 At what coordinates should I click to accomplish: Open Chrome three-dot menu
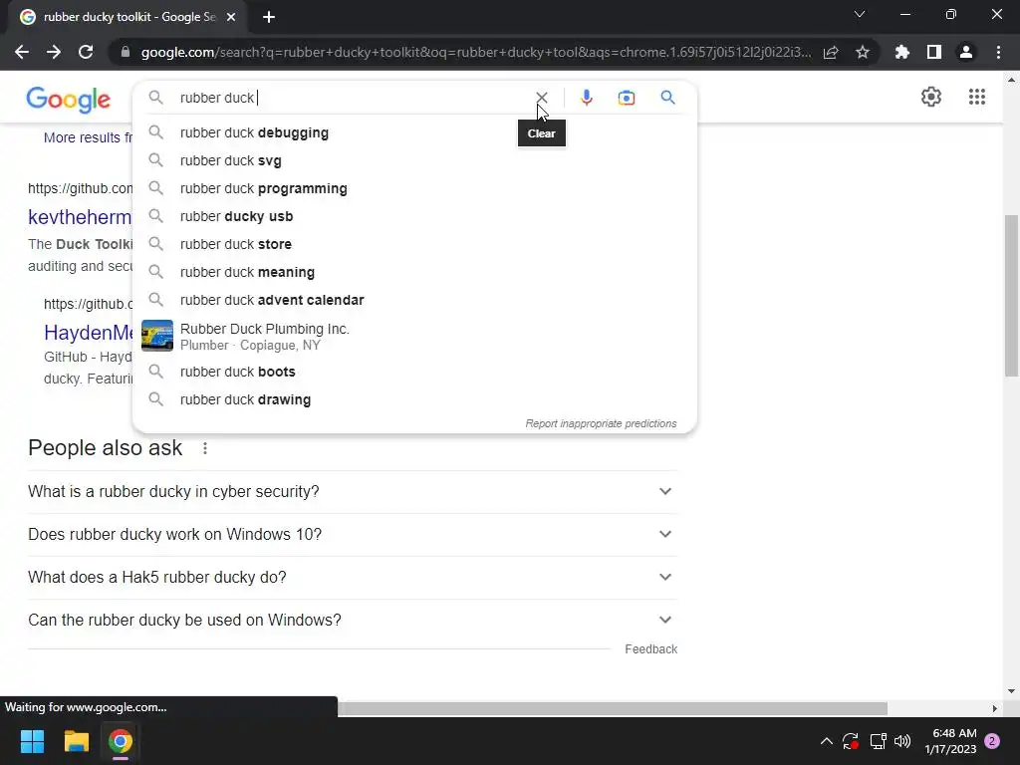(x=998, y=52)
